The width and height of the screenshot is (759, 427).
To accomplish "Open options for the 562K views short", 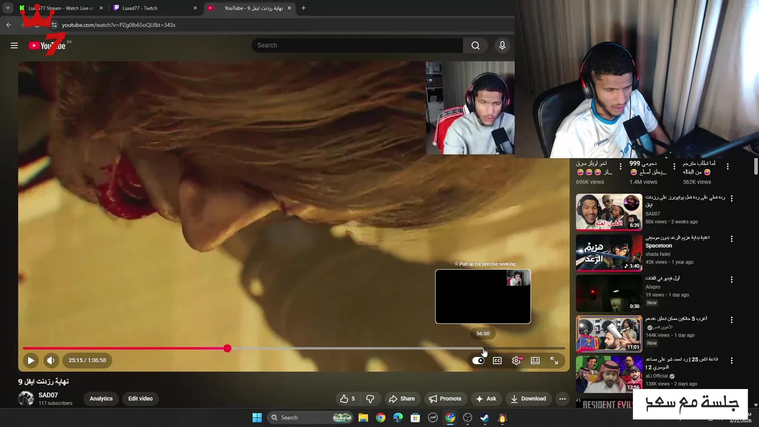I will coord(728,167).
